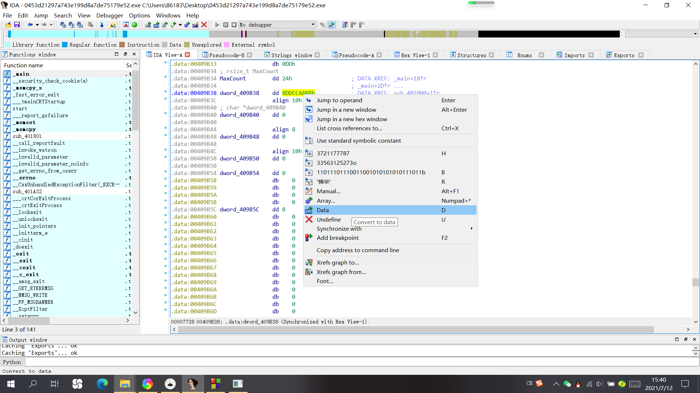
Task: Open File Explorer from the taskbar
Action: pyautogui.click(x=125, y=384)
